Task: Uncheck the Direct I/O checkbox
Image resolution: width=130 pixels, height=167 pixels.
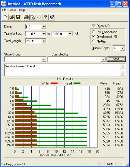Action: tap(93, 26)
